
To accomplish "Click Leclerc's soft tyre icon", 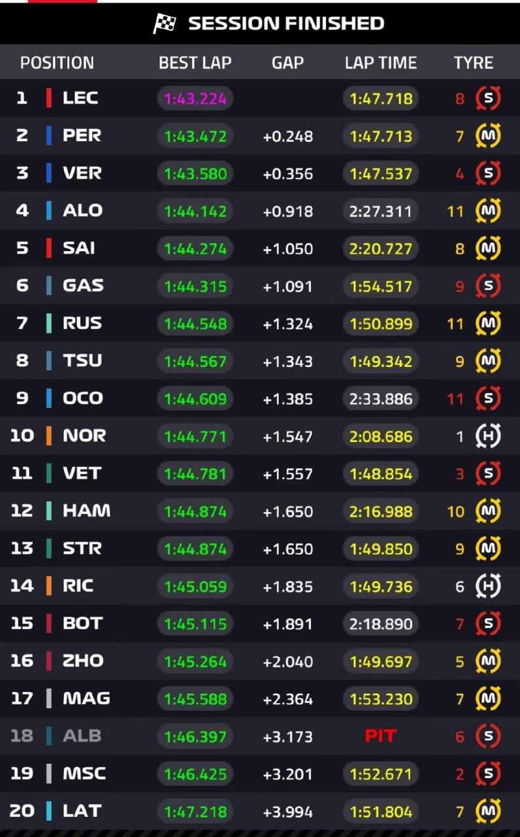I will (488, 99).
